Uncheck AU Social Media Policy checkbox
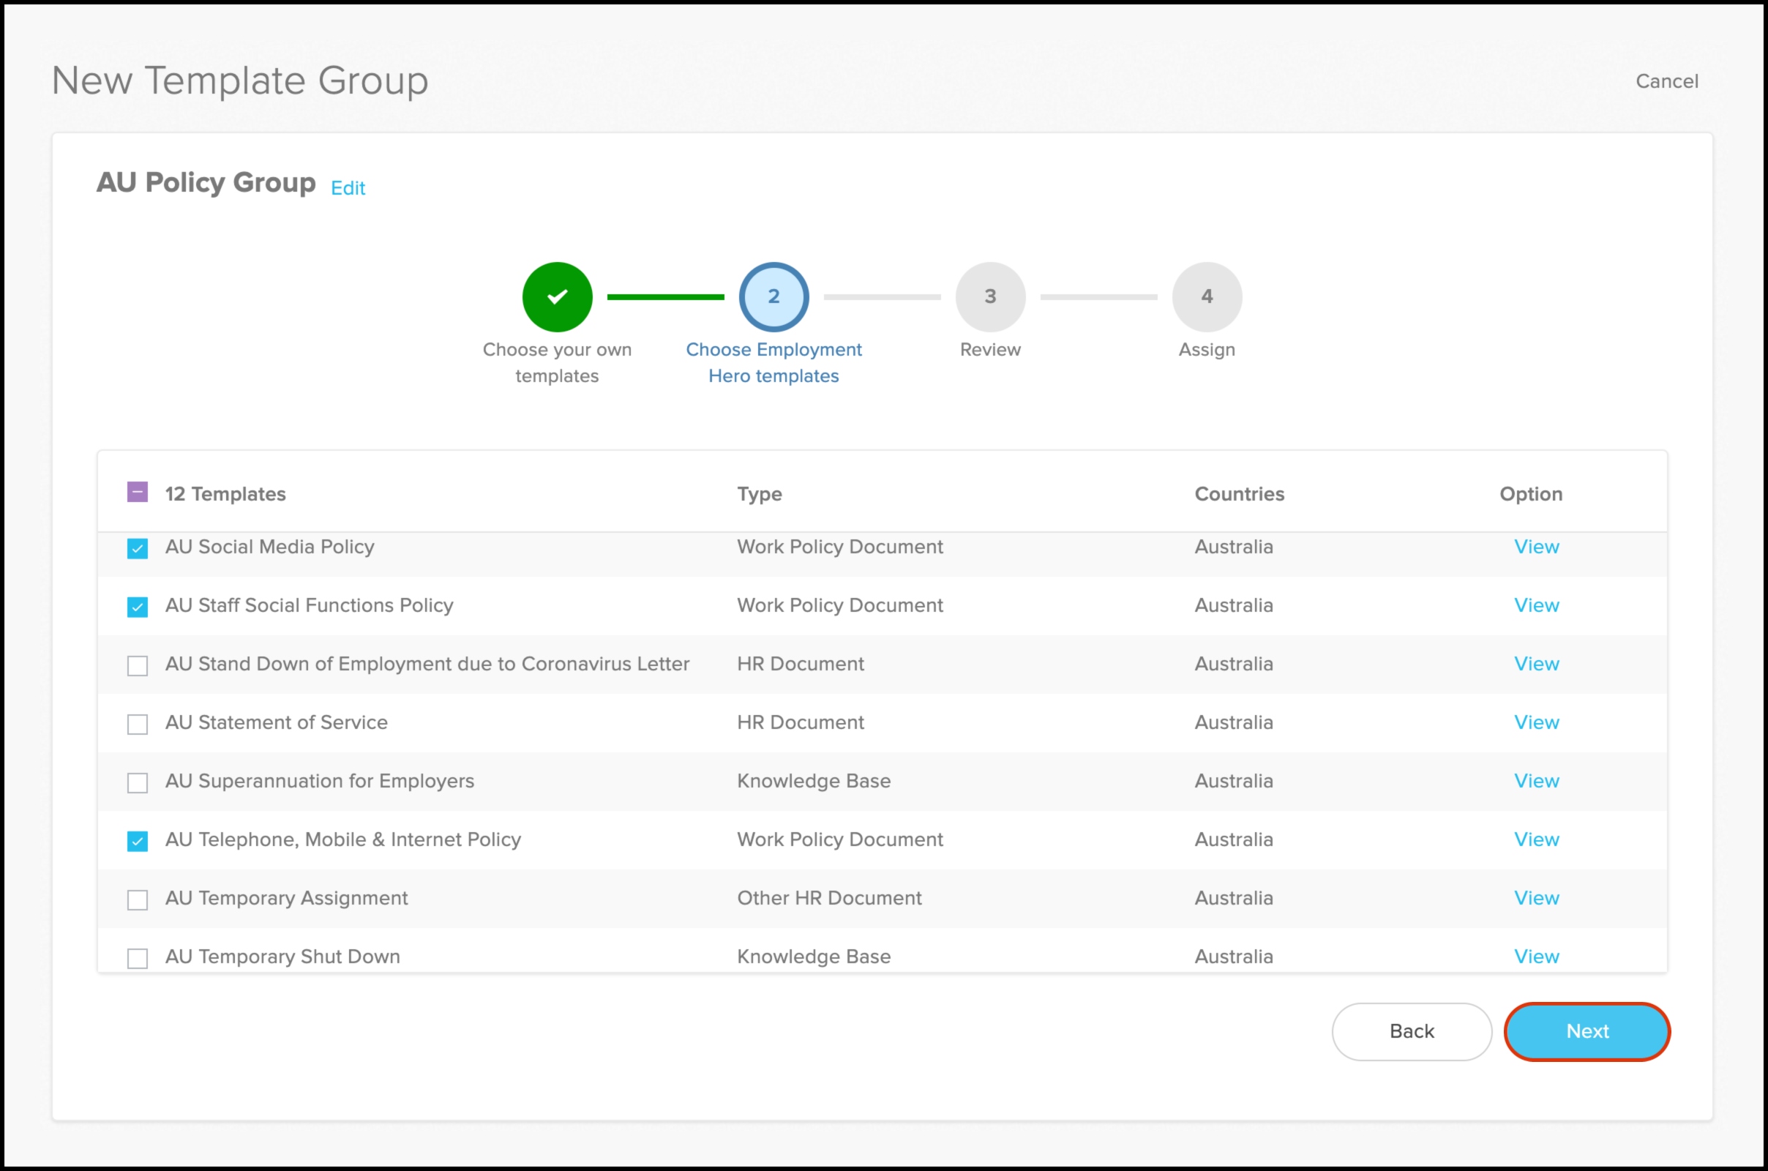Screen dimensions: 1768x1171 (x=138, y=548)
